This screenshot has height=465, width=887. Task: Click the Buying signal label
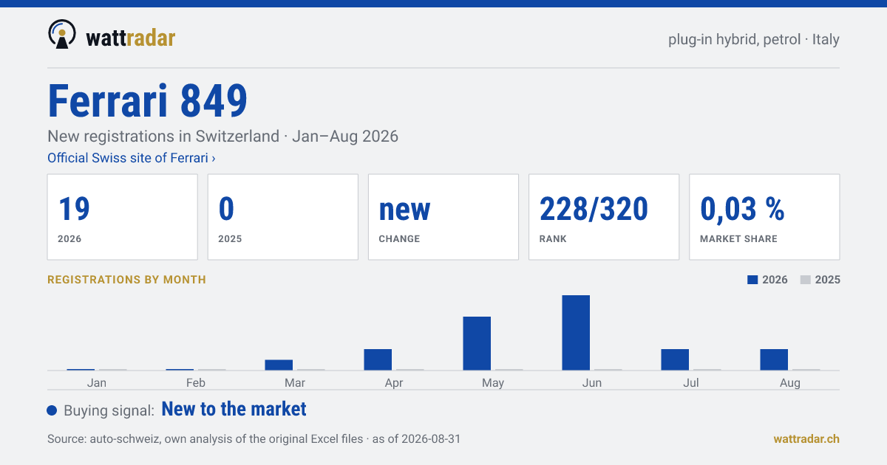click(109, 410)
